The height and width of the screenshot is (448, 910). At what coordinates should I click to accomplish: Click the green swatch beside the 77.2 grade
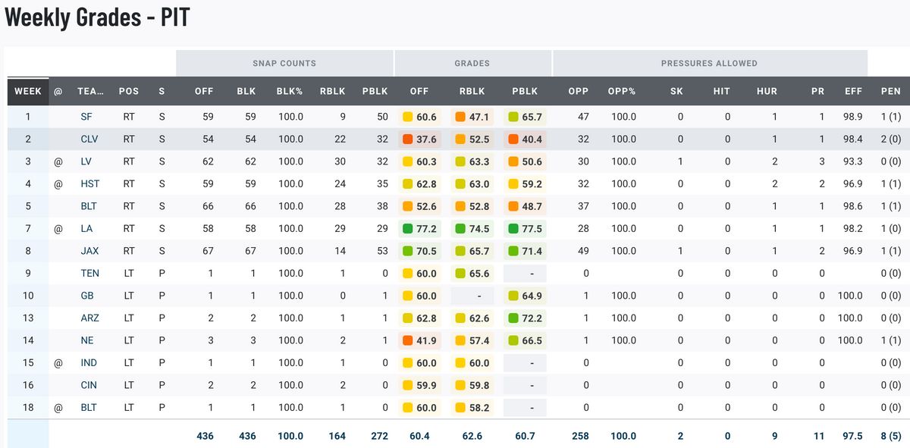(x=408, y=229)
